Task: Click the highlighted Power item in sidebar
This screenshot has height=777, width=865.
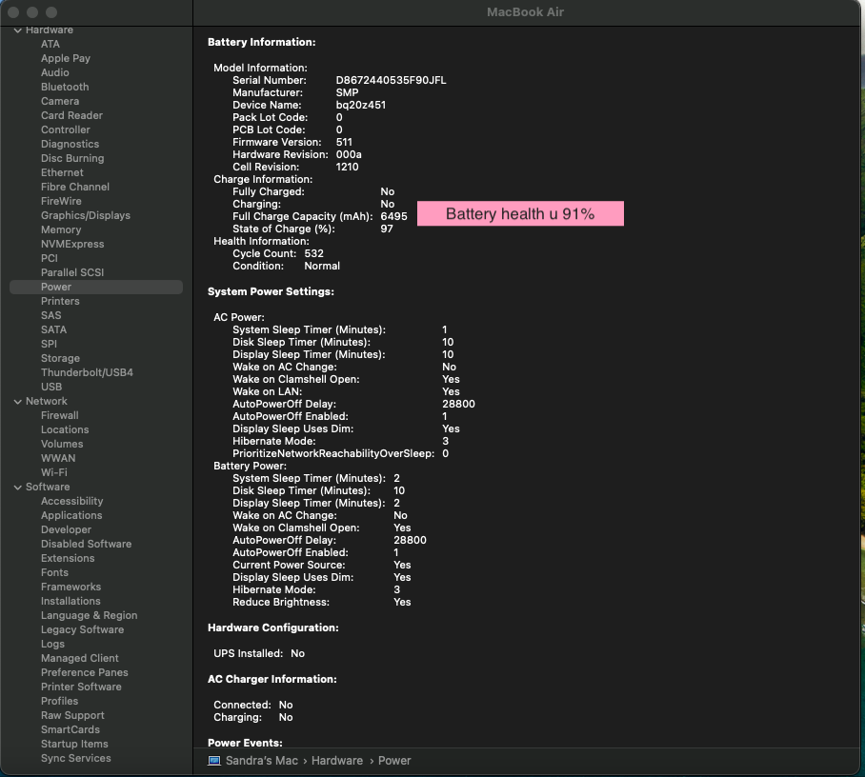Action: (96, 288)
